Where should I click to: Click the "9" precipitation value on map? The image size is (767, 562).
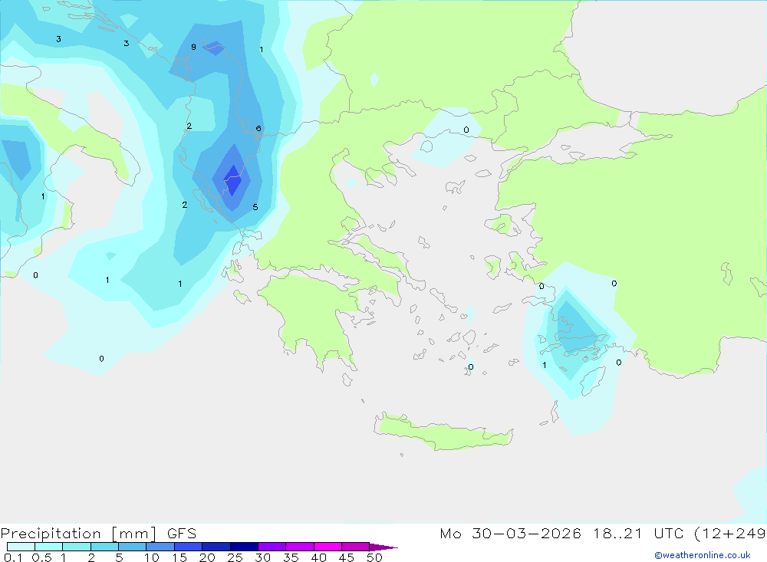point(194,47)
